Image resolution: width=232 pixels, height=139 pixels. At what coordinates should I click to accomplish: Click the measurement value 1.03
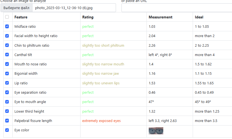[x=152, y=27]
